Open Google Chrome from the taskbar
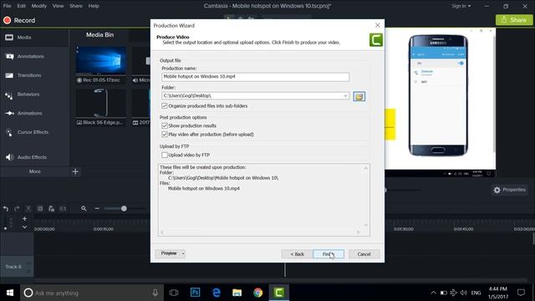 coord(258,293)
